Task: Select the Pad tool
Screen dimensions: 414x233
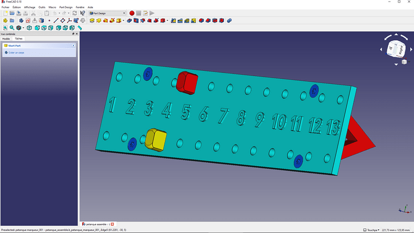Action: click(x=92, y=21)
